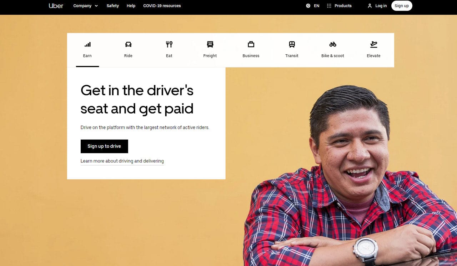Click the Transit train icon
Screen dimensions: 457x266
click(x=292, y=44)
